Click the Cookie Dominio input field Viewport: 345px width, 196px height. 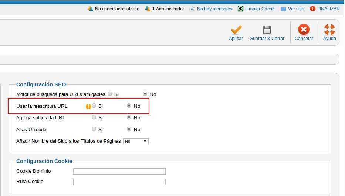[x=119, y=171]
